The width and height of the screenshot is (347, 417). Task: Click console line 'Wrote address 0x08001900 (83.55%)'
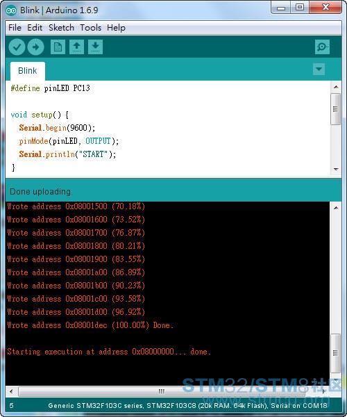pyautogui.click(x=76, y=259)
